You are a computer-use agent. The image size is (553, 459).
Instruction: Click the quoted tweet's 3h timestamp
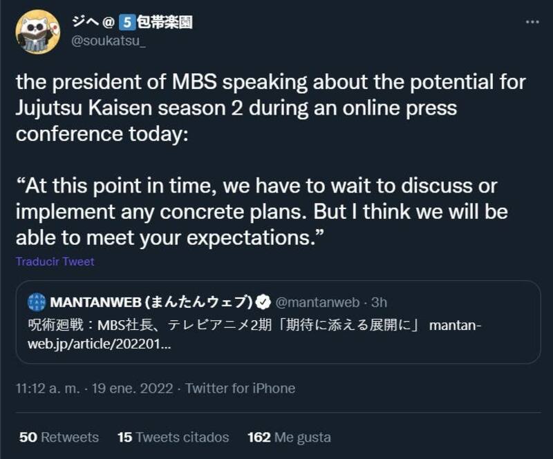click(379, 302)
